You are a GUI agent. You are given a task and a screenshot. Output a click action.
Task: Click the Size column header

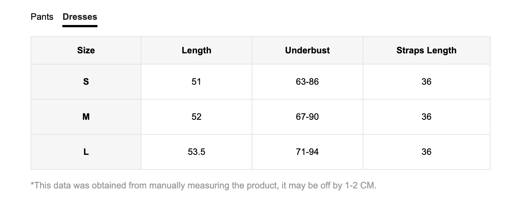click(86, 50)
